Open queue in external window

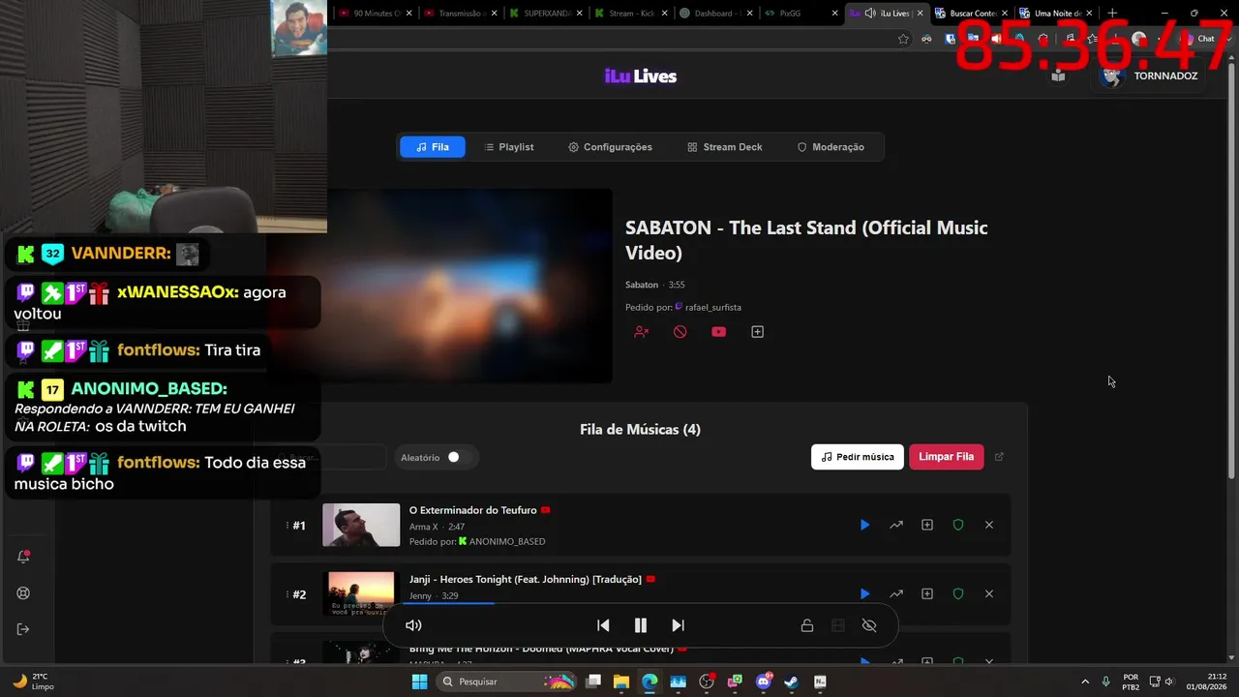tap(1000, 457)
